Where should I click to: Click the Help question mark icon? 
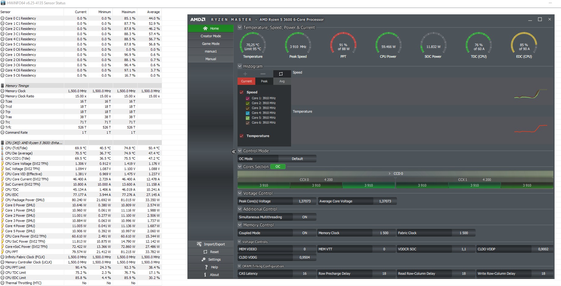(206, 267)
